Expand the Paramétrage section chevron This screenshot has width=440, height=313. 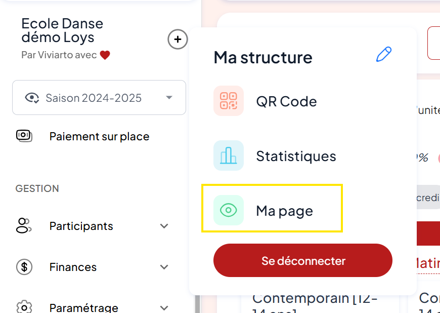pos(164,307)
